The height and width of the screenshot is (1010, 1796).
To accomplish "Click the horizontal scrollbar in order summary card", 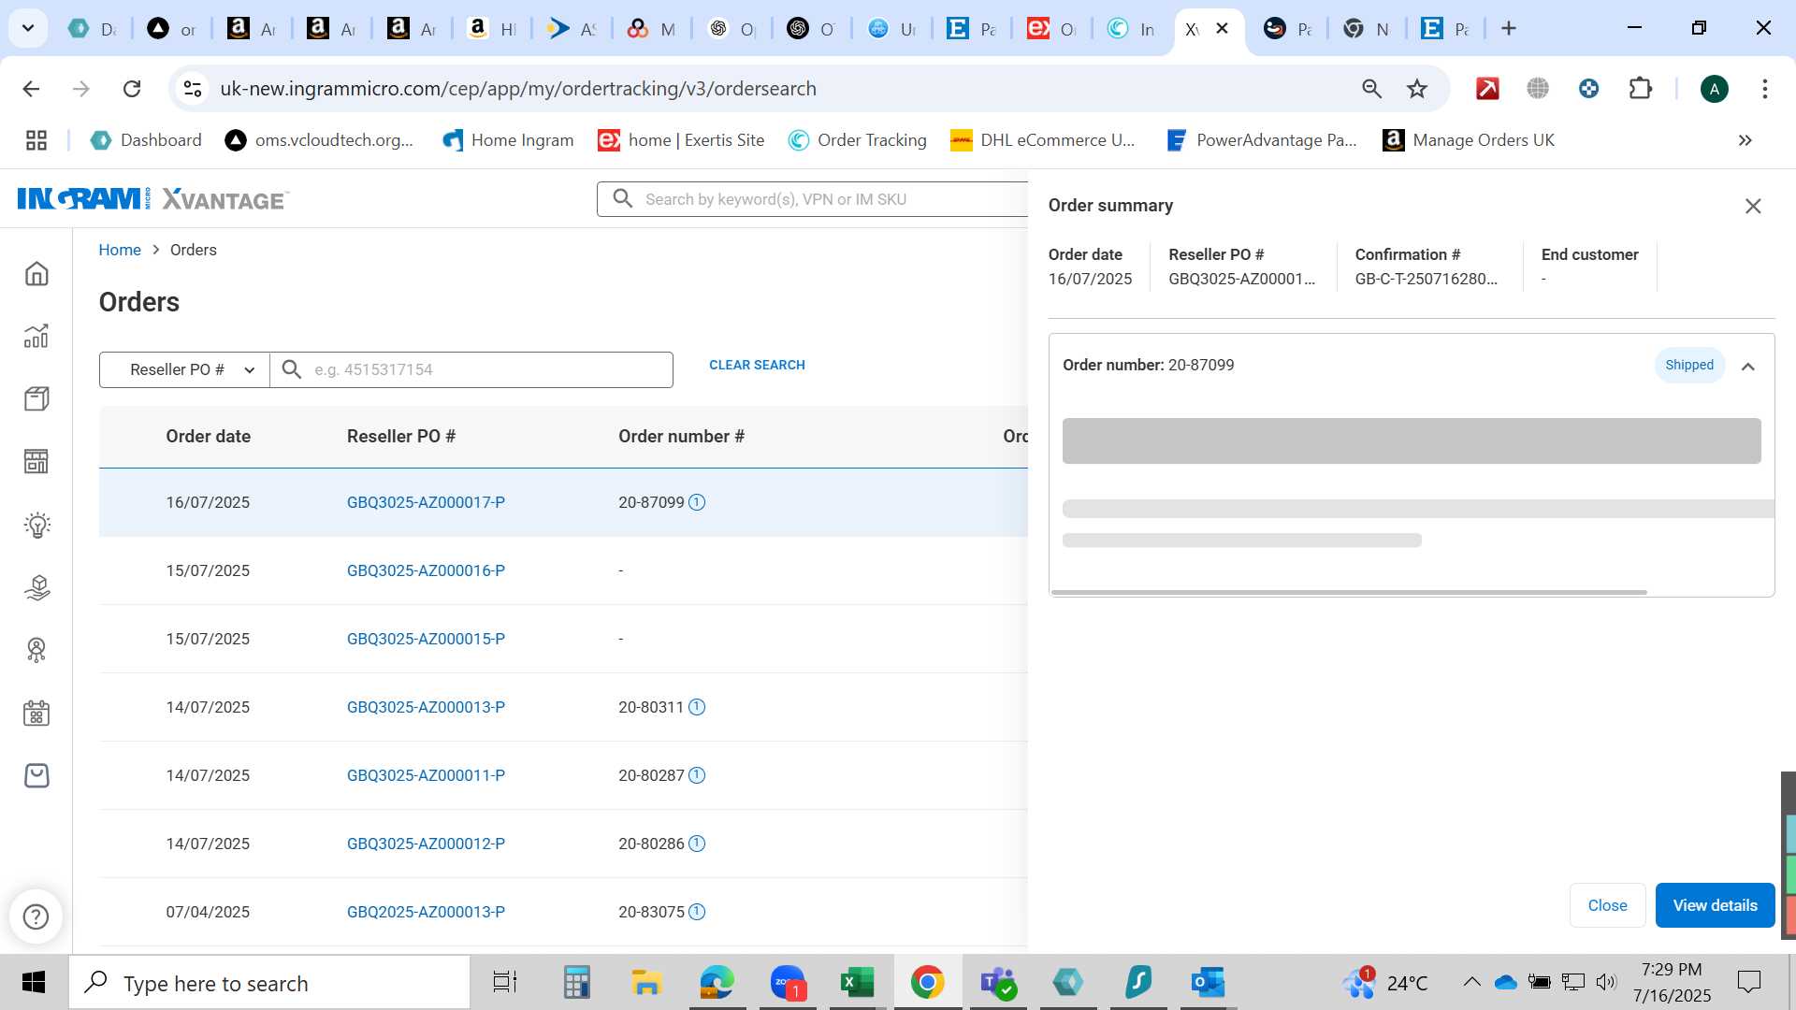I will (x=1349, y=592).
